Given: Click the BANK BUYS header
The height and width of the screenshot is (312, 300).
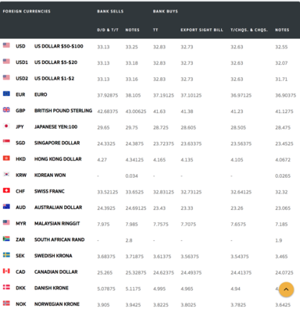Looking at the screenshot, I should pos(166,11).
